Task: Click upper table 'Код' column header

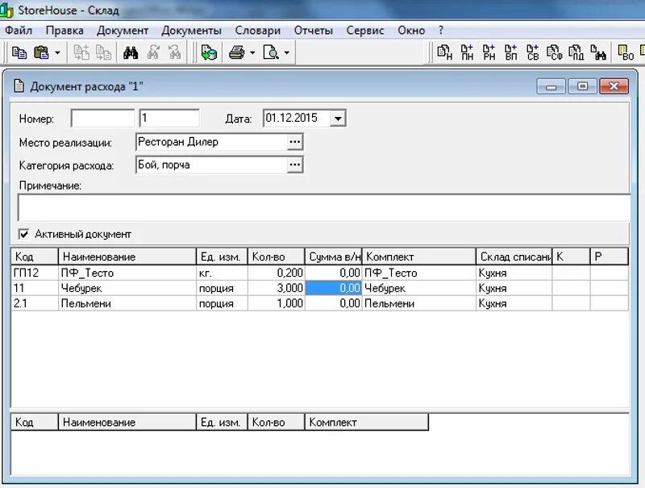Action: (x=35, y=257)
